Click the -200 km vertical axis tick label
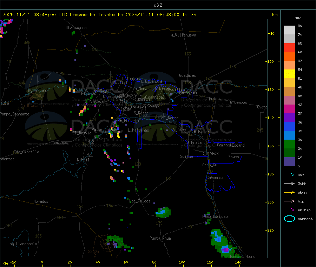Screen dimensions: 316x267 point(270,202)
